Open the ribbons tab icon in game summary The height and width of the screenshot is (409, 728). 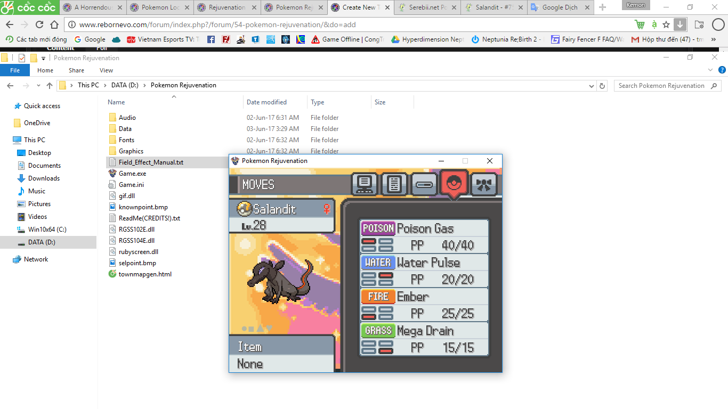click(x=484, y=185)
